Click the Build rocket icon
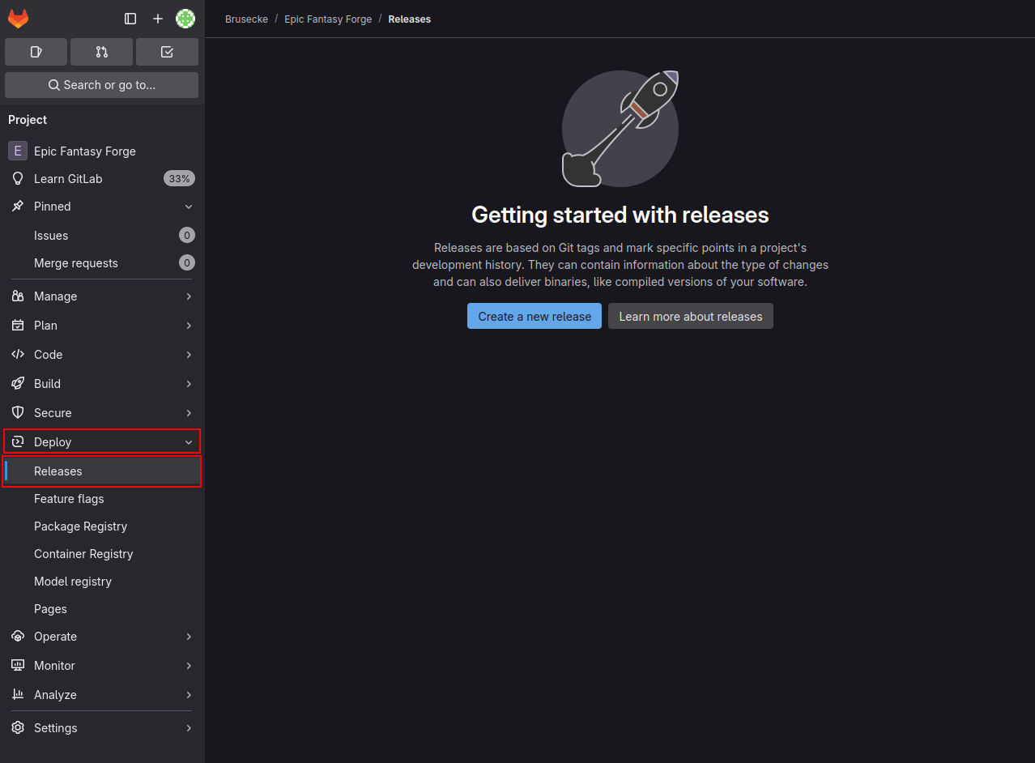Screen dimensions: 1035x763 [18, 384]
